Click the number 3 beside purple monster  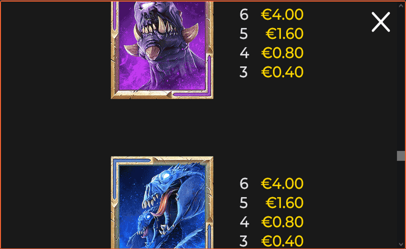(x=244, y=72)
